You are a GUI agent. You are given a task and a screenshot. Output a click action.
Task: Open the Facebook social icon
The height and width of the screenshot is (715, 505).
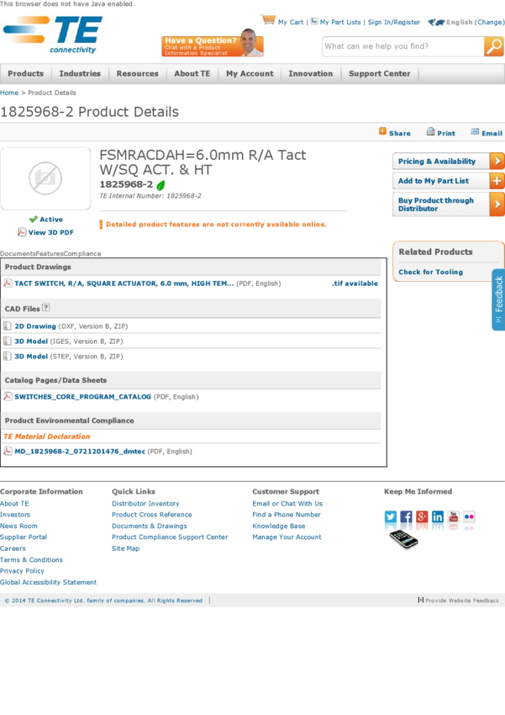(407, 517)
